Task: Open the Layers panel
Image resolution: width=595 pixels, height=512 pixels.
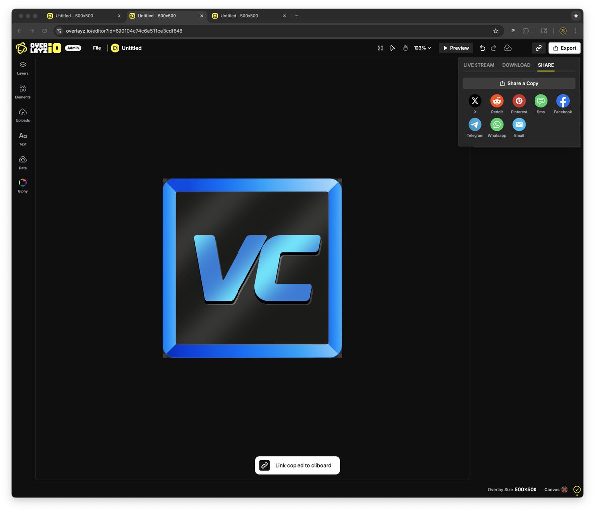Action: tap(23, 68)
